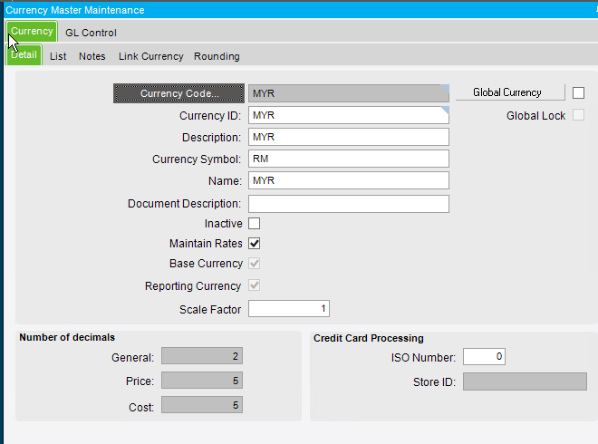Click the Currency ID input field
The height and width of the screenshot is (444, 598).
click(x=348, y=115)
